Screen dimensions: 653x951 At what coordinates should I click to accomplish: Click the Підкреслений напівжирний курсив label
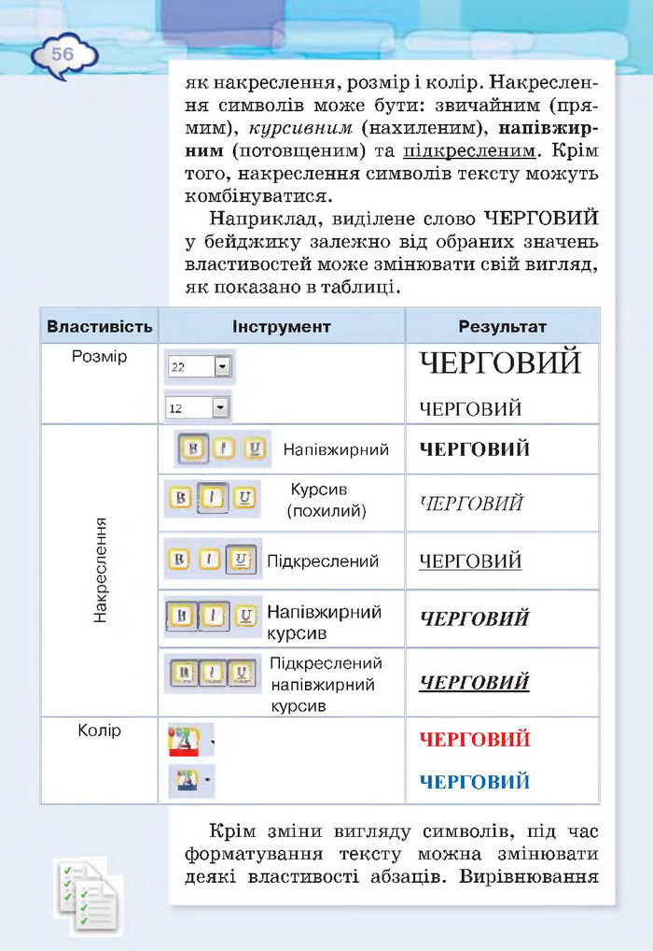(326, 684)
